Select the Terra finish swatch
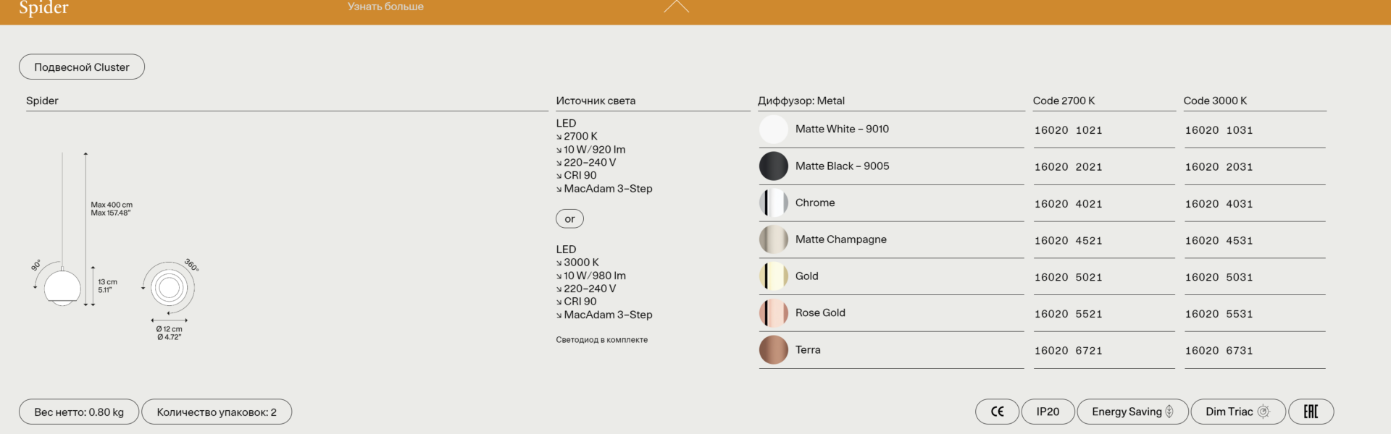Viewport: 1391px width, 434px height. click(773, 350)
